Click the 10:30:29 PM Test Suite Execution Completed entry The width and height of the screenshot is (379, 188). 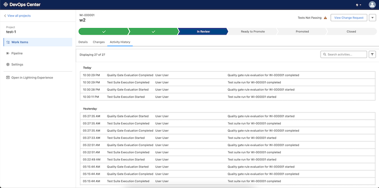pyautogui.click(x=228, y=82)
